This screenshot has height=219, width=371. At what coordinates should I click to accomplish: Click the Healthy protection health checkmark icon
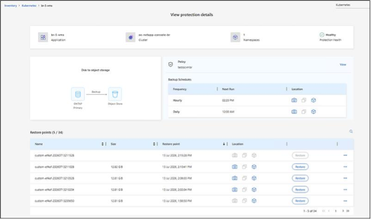pyautogui.click(x=322, y=35)
